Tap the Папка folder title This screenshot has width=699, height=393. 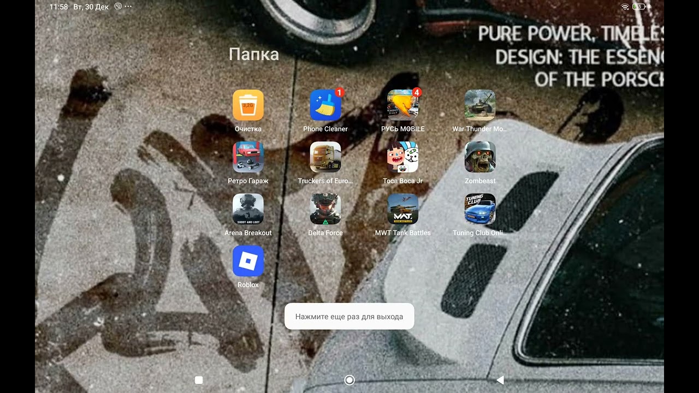point(253,54)
